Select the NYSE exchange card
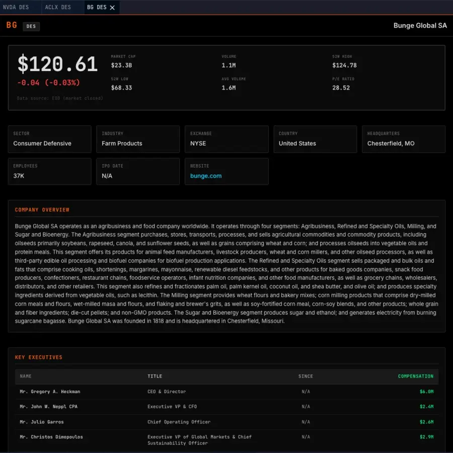This screenshot has height=453, width=453. click(226, 139)
